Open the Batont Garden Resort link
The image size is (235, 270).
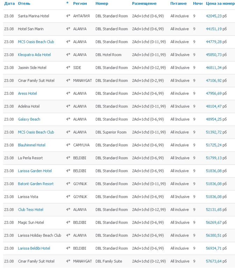pos(36,184)
